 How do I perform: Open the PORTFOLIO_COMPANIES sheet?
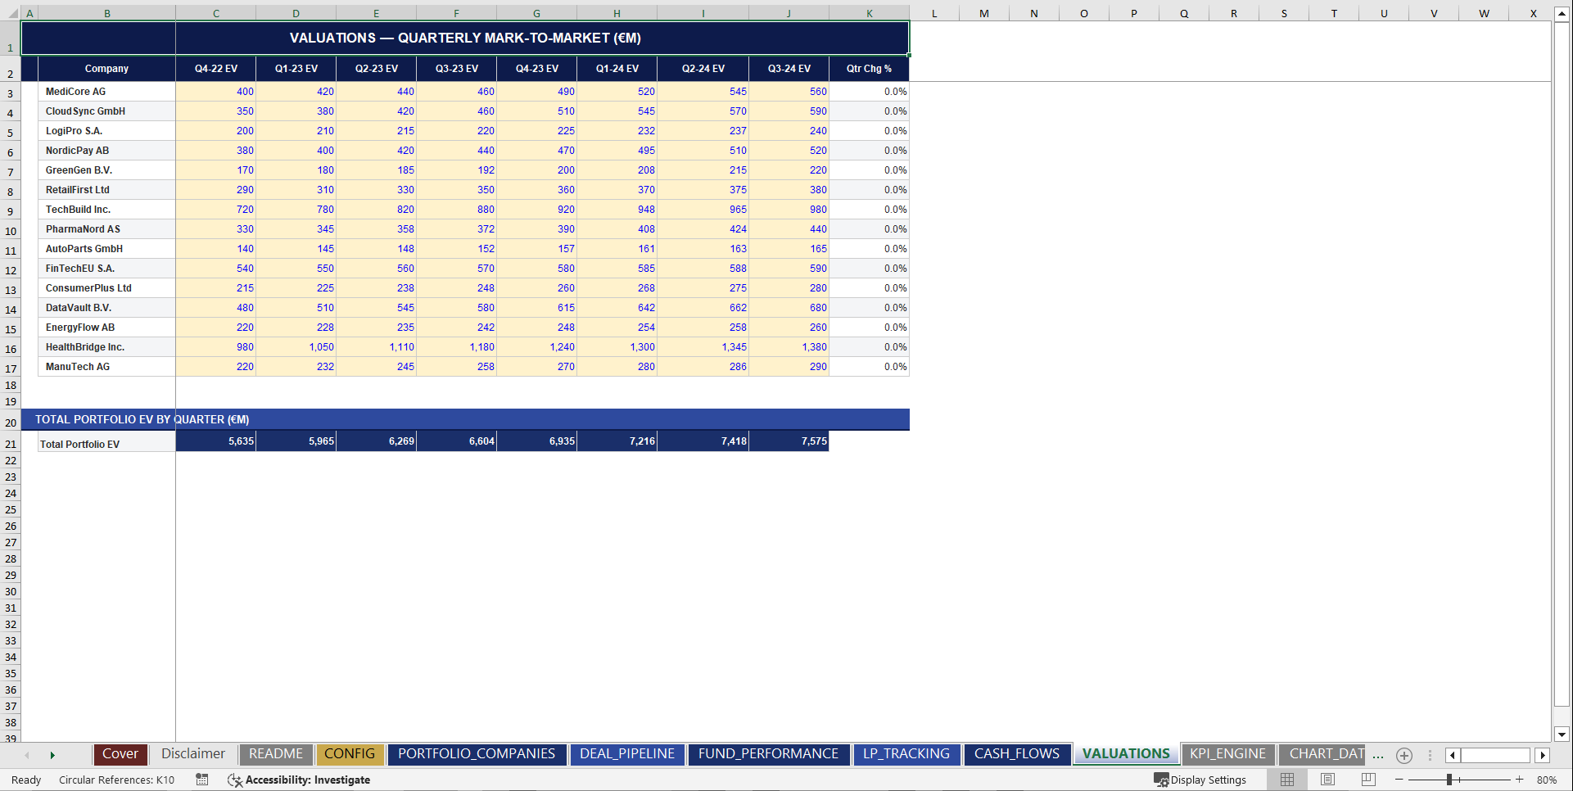tap(477, 753)
